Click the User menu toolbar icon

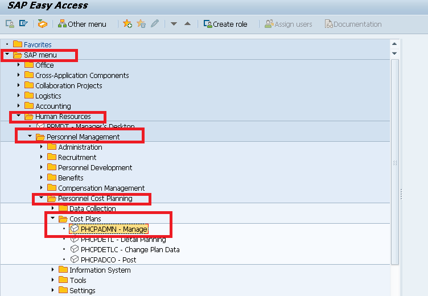pyautogui.click(x=10, y=24)
